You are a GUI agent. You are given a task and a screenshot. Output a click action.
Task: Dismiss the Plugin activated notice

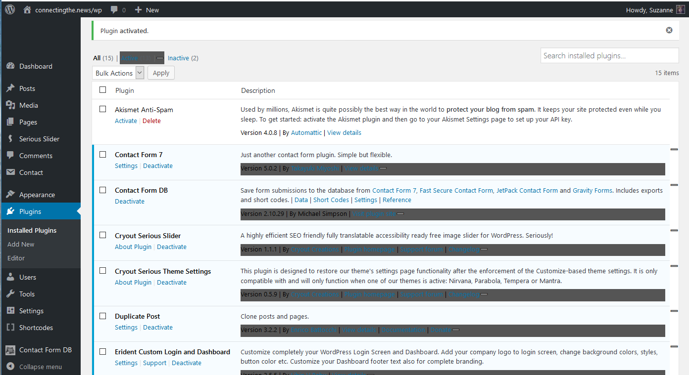click(669, 30)
